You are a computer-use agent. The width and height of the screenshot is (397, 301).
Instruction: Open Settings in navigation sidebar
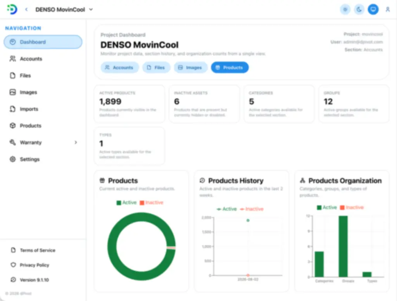tap(43, 159)
